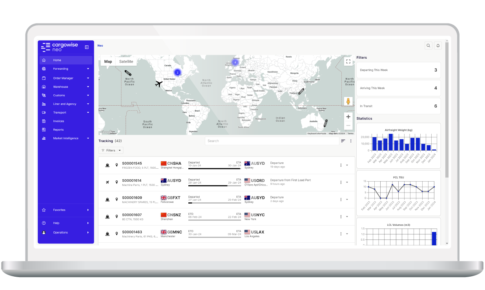Open the map Terms link
Viewport: 485px width, 290px height.
(350, 133)
